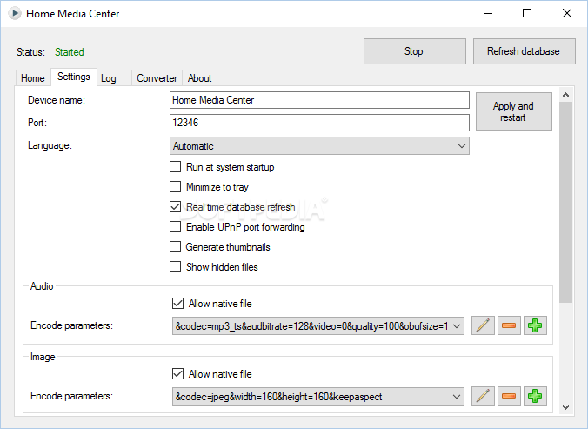The image size is (588, 429).
Task: Remove the Audio encode parameter via minus icon
Action: 510,325
